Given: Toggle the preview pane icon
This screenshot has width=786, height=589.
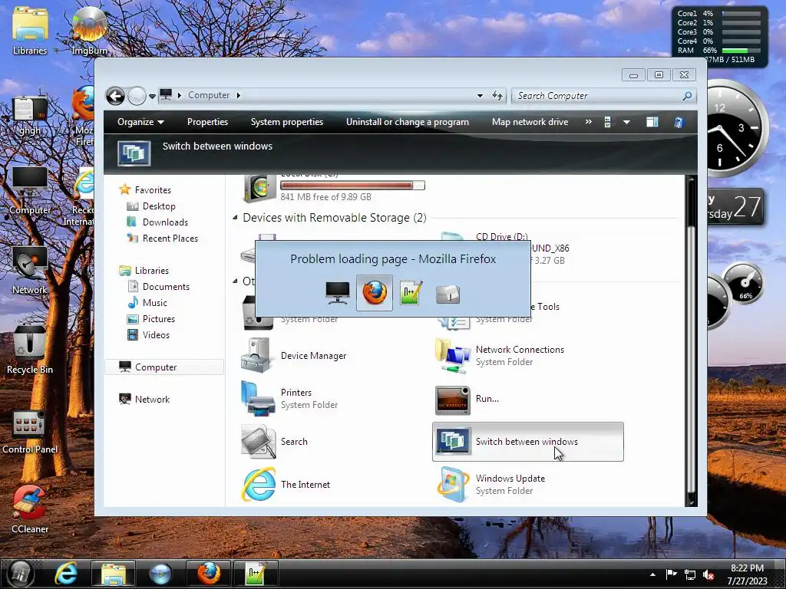Looking at the screenshot, I should click(652, 122).
